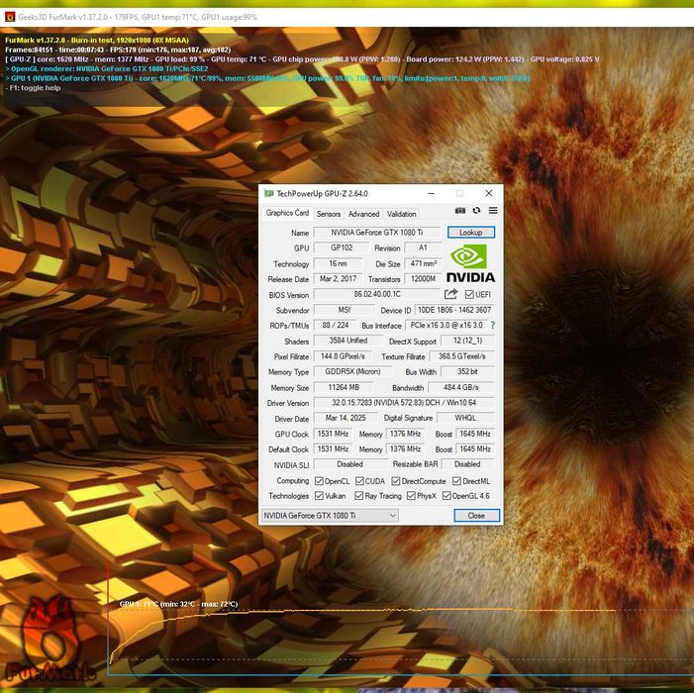Click the Lookup button

[x=471, y=233]
